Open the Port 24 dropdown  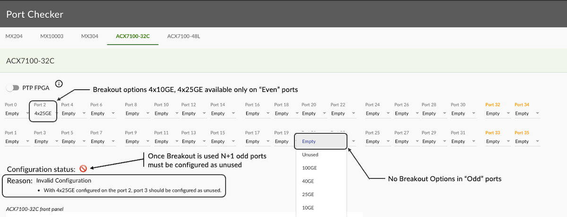(378, 113)
